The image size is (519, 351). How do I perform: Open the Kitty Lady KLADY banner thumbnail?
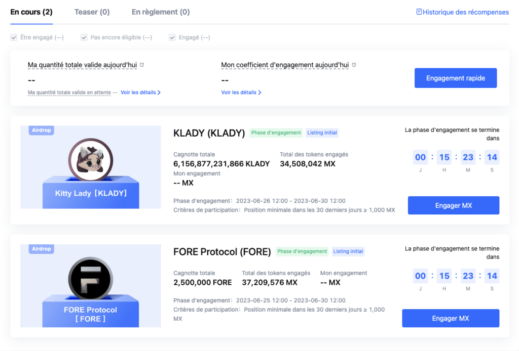click(x=91, y=167)
